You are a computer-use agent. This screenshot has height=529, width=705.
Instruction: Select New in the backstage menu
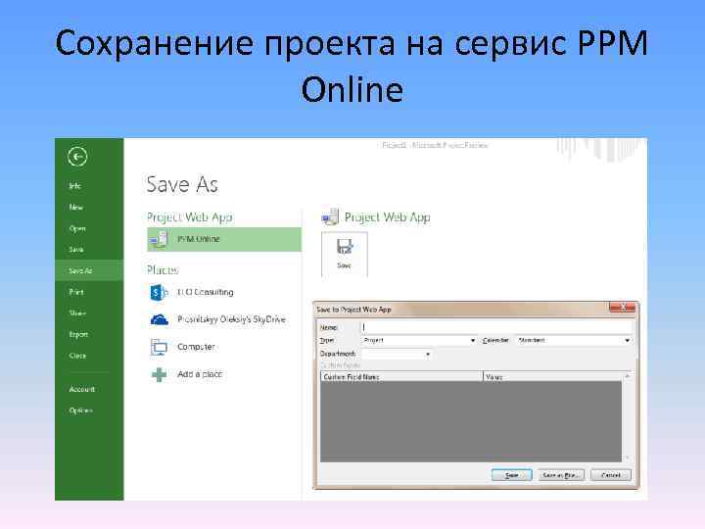76,208
